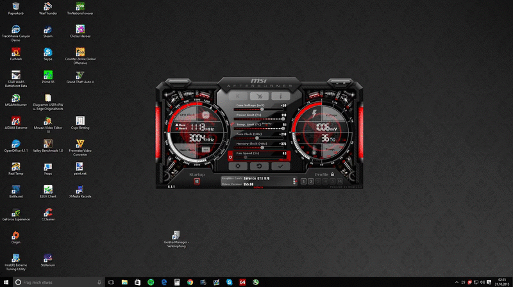513x287 pixels.
Task: Open the Kombustor stress test button
Action: click(238, 96)
